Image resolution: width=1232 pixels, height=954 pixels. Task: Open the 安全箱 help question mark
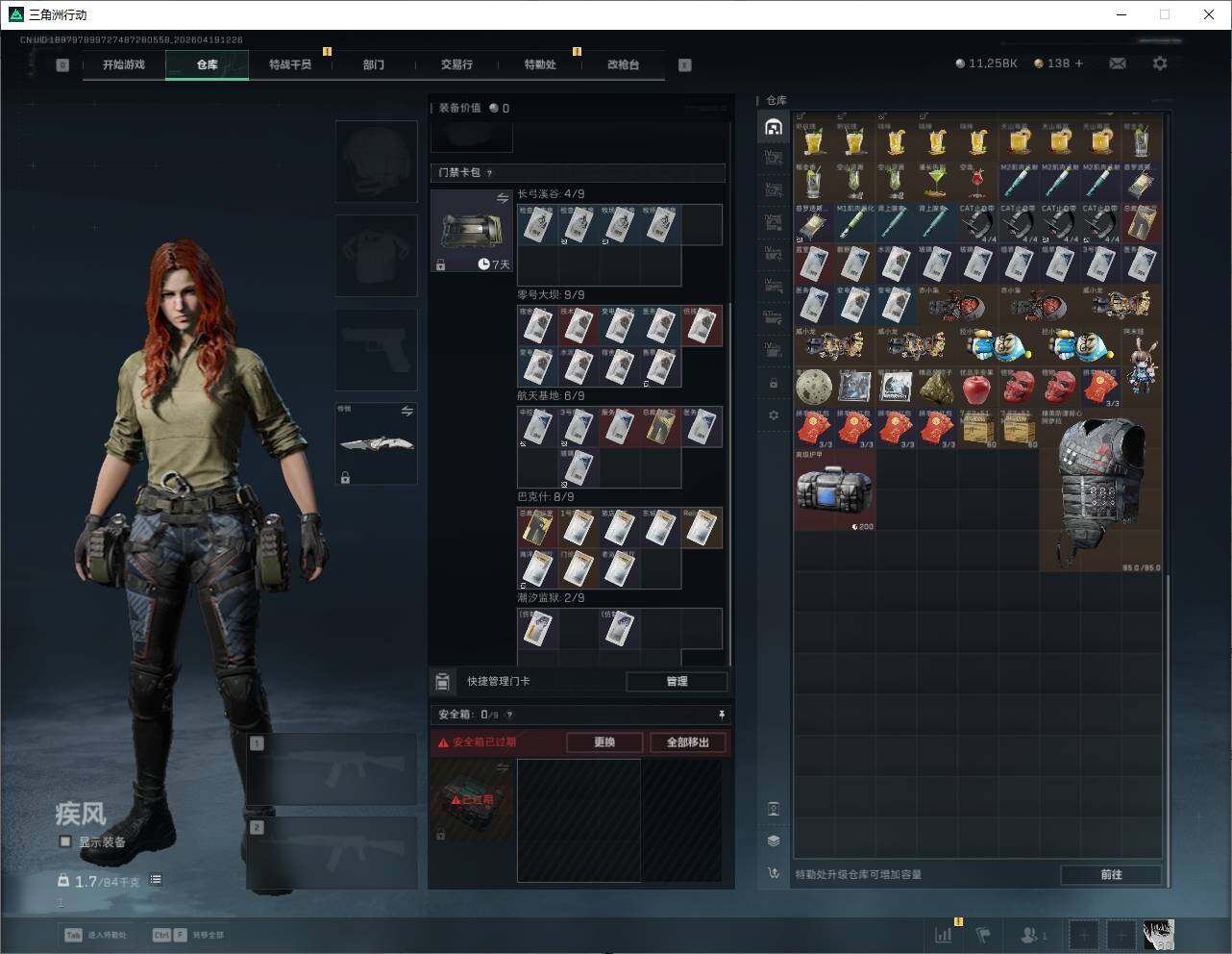click(x=509, y=715)
